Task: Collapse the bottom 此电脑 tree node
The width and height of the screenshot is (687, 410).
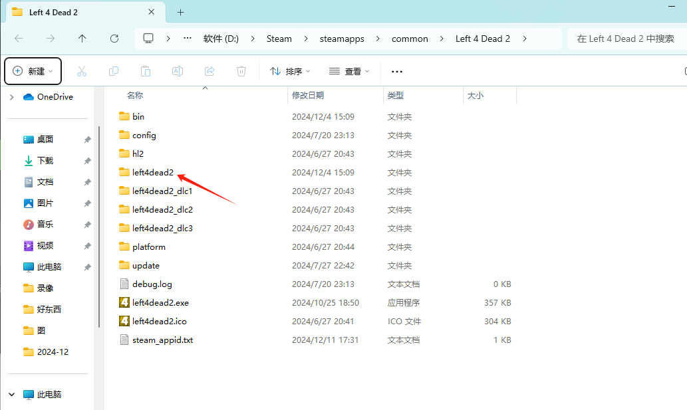Action: pyautogui.click(x=12, y=395)
